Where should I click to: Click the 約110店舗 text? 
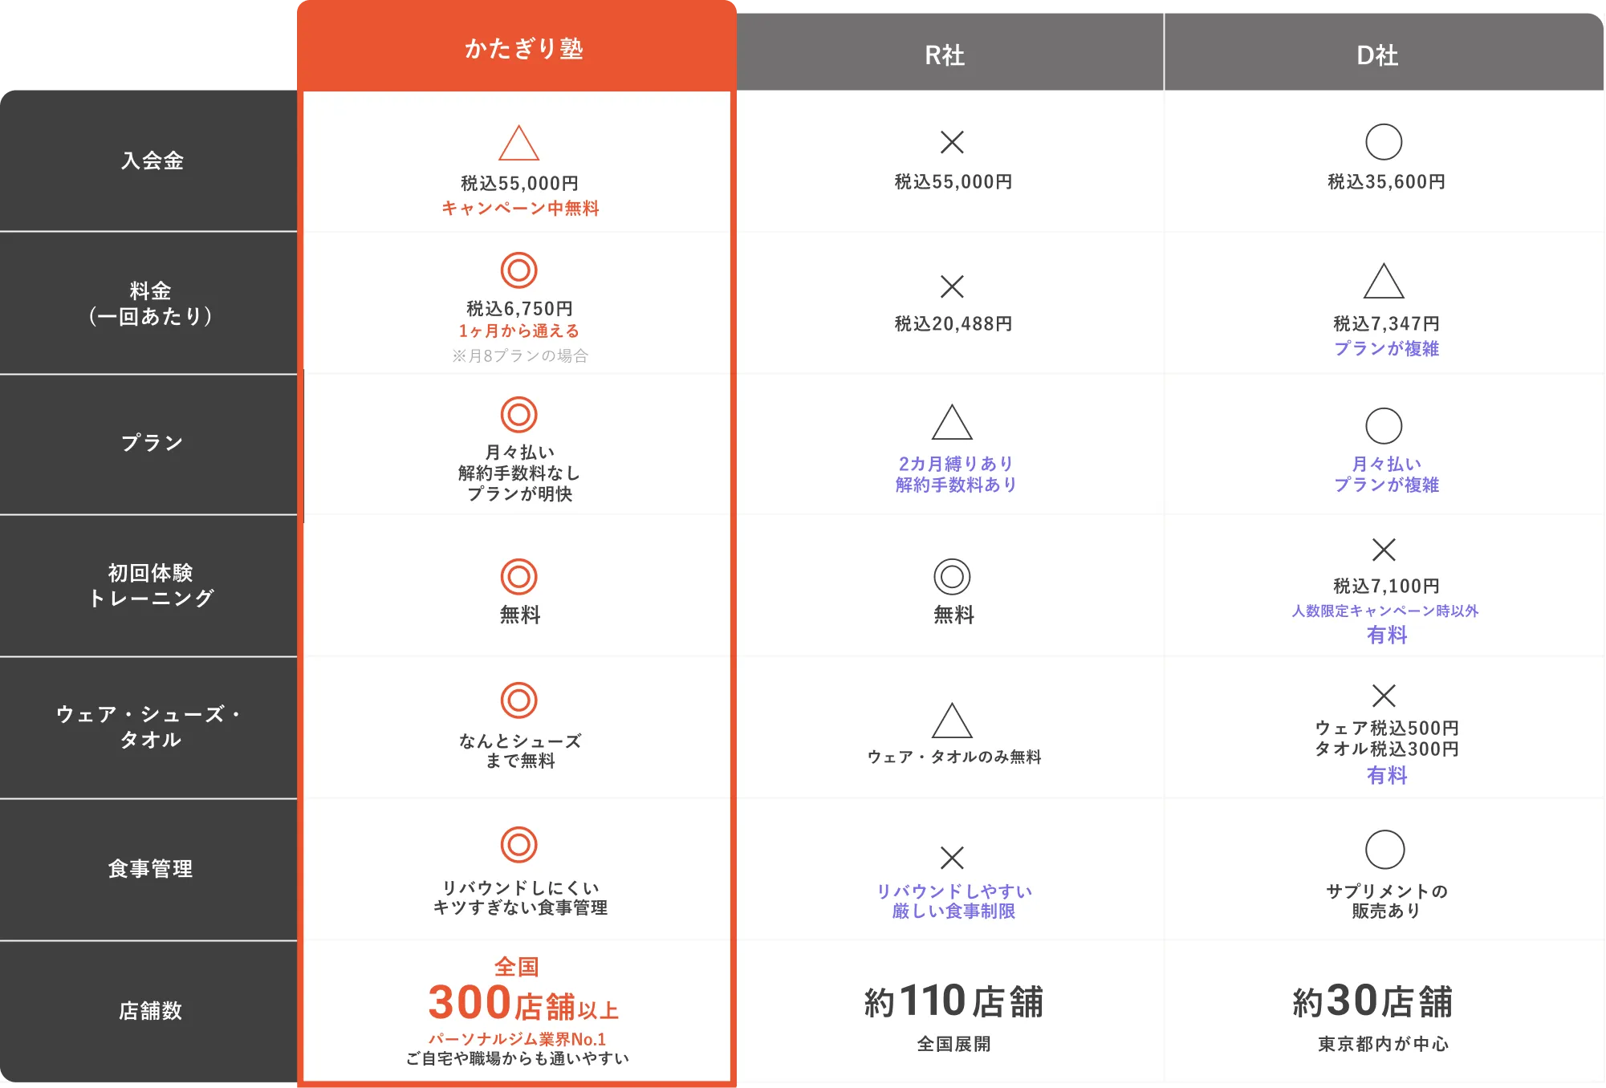tap(953, 1001)
